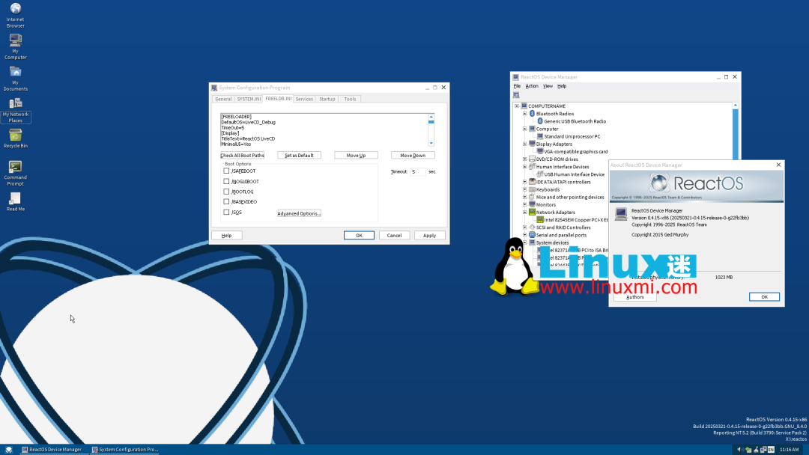Click Apply in System Configuration Program
Viewport: 809px width, 455px height.
429,235
